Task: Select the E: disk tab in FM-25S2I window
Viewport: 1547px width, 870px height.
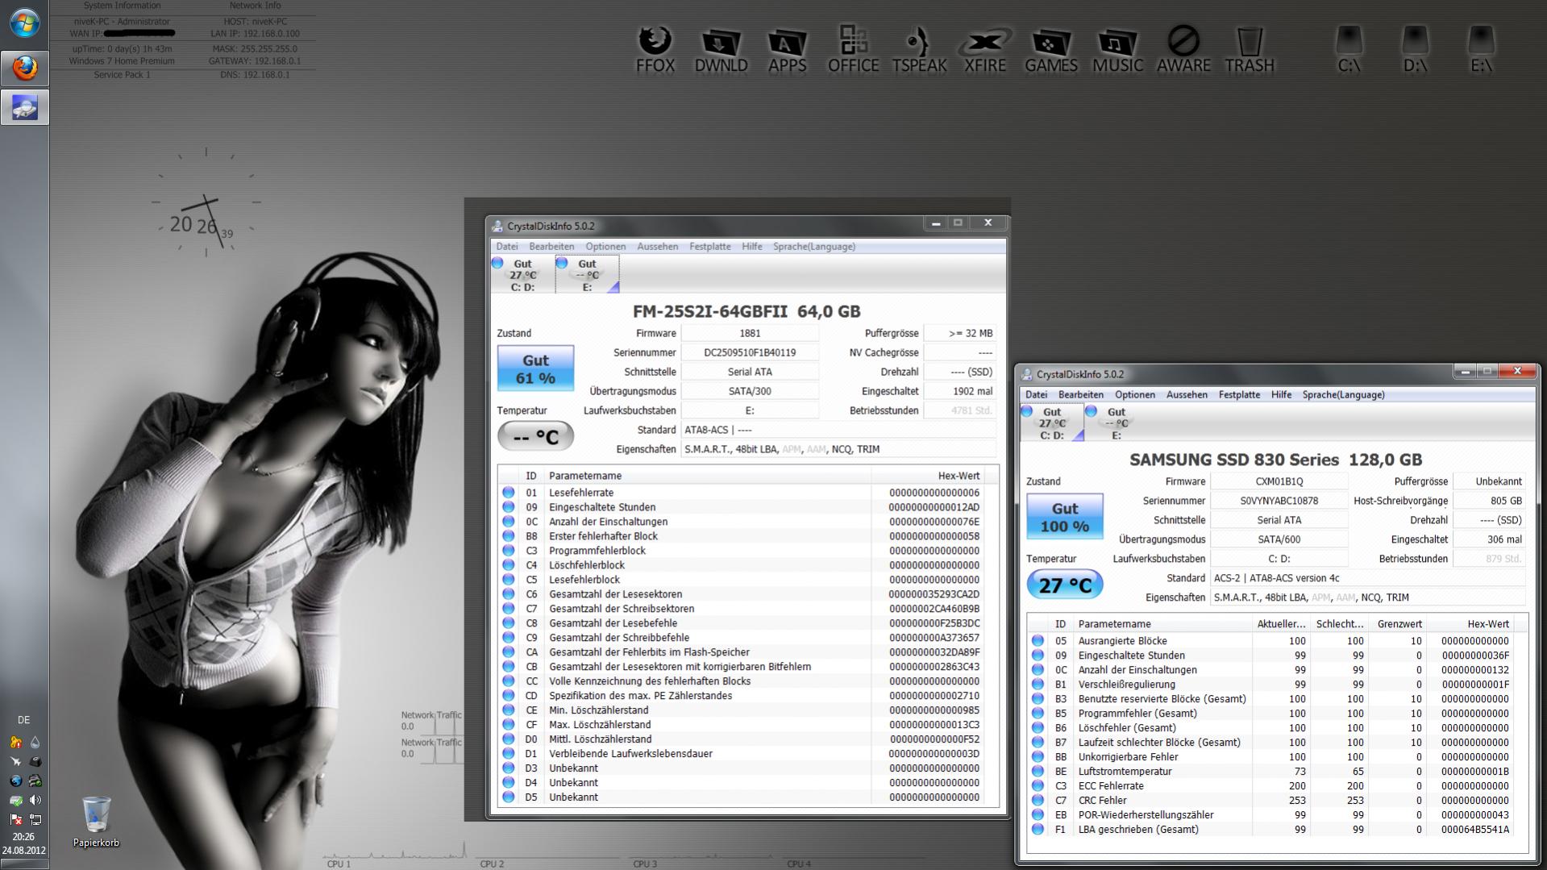Action: click(587, 274)
